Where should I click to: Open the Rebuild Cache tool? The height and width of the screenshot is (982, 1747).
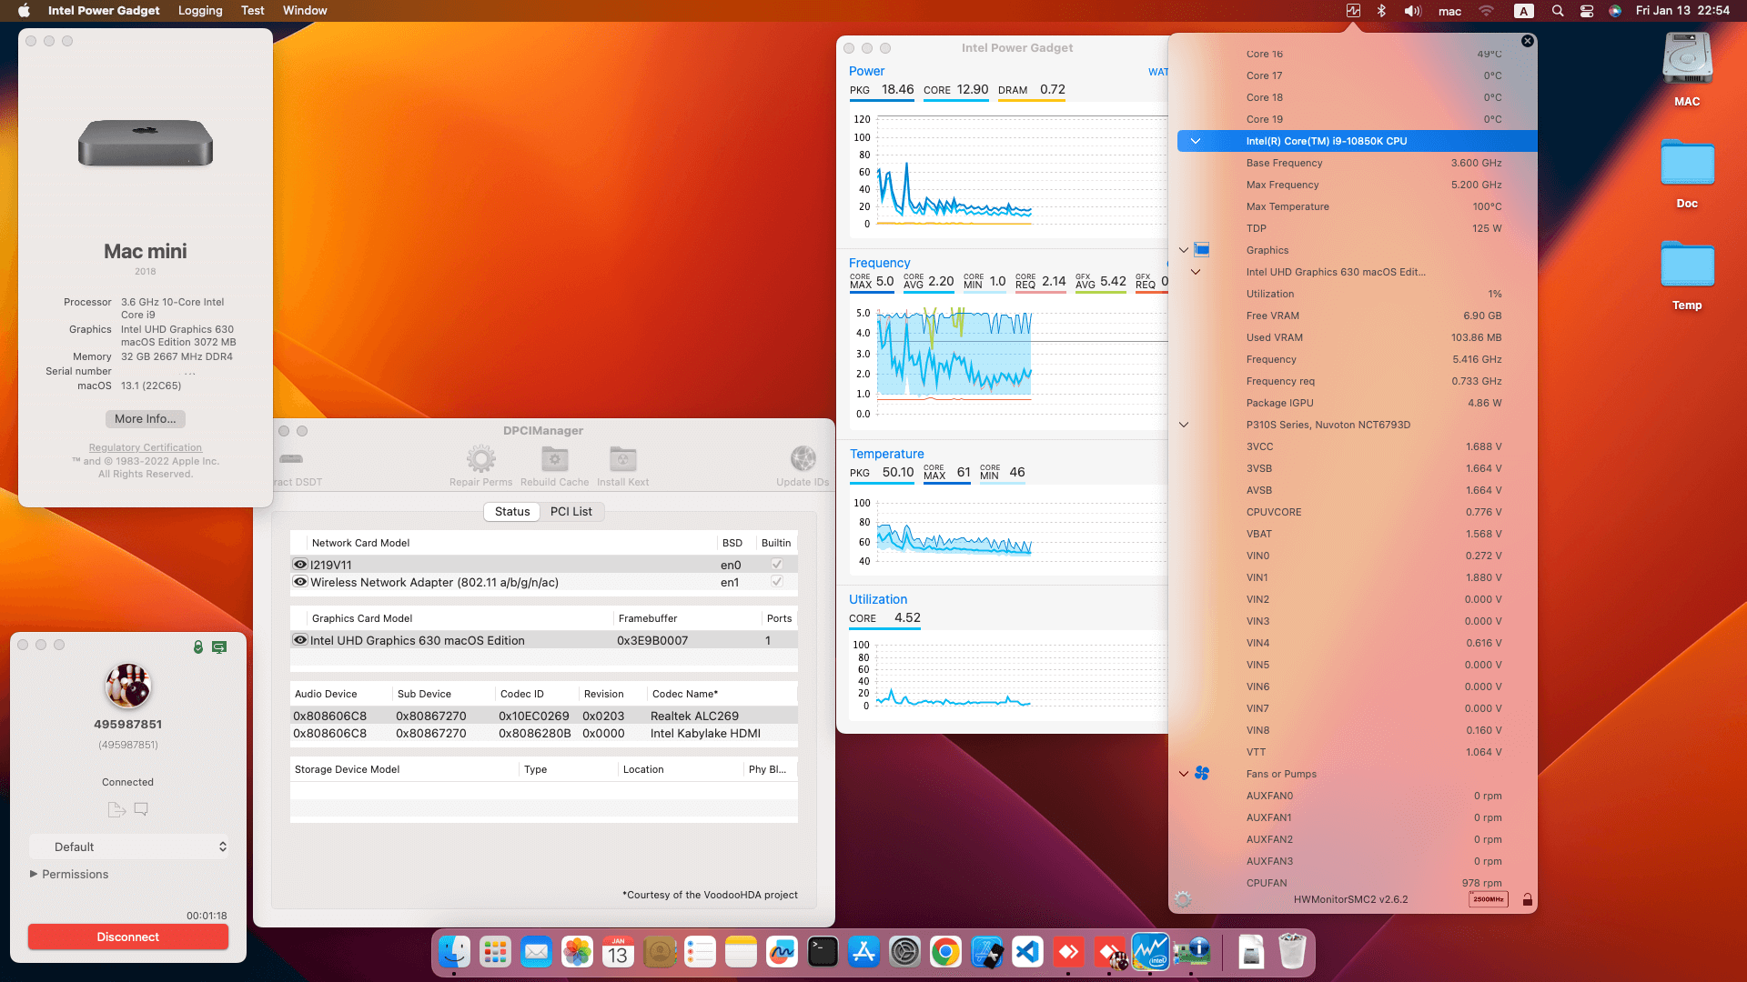point(554,460)
